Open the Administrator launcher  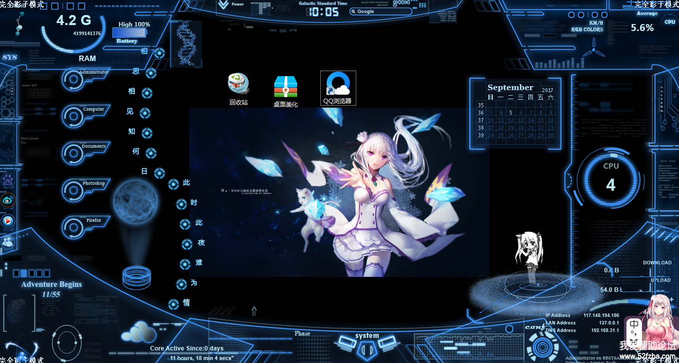pyautogui.click(x=85, y=79)
